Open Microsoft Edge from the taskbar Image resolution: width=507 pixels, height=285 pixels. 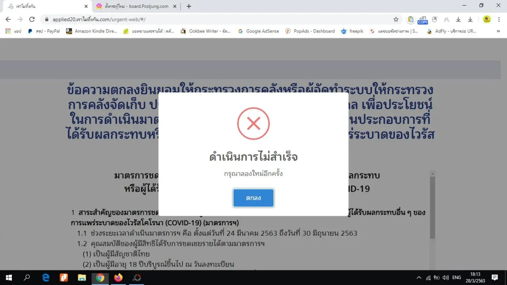46,277
